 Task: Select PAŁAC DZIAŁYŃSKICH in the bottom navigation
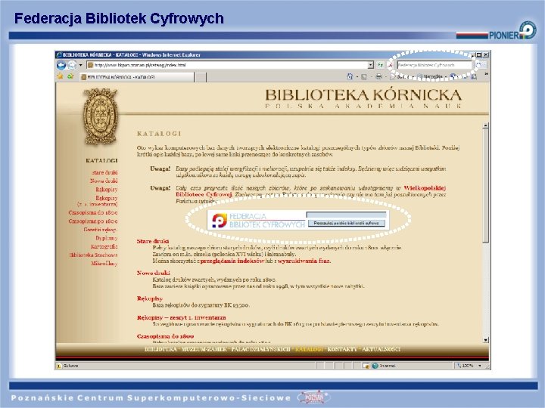(x=260, y=349)
